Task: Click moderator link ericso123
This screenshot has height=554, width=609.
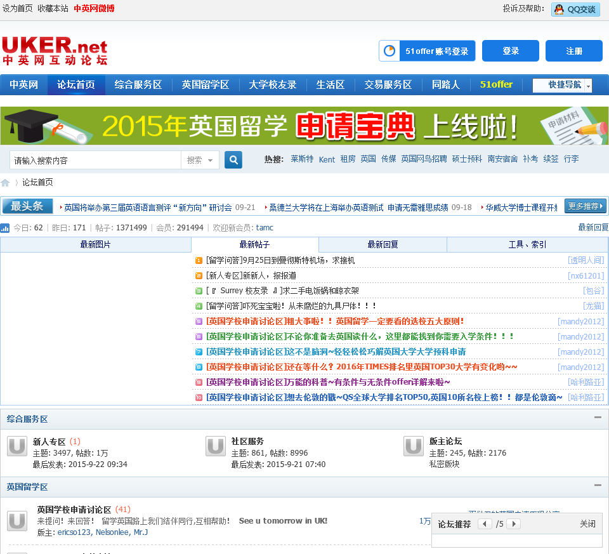Action: coord(74,532)
